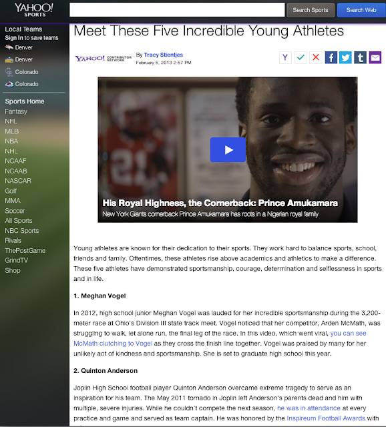Open the Denver Broncos team logo
This screenshot has height=427, width=386.
click(x=9, y=47)
